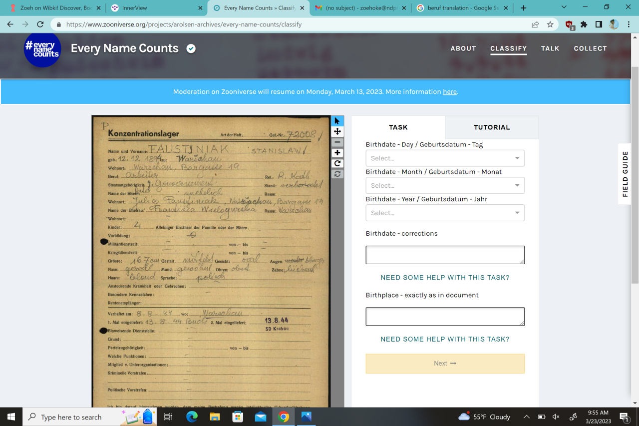Click help link below Birthdate corrections
Image resolution: width=639 pixels, height=426 pixels.
[x=445, y=278]
